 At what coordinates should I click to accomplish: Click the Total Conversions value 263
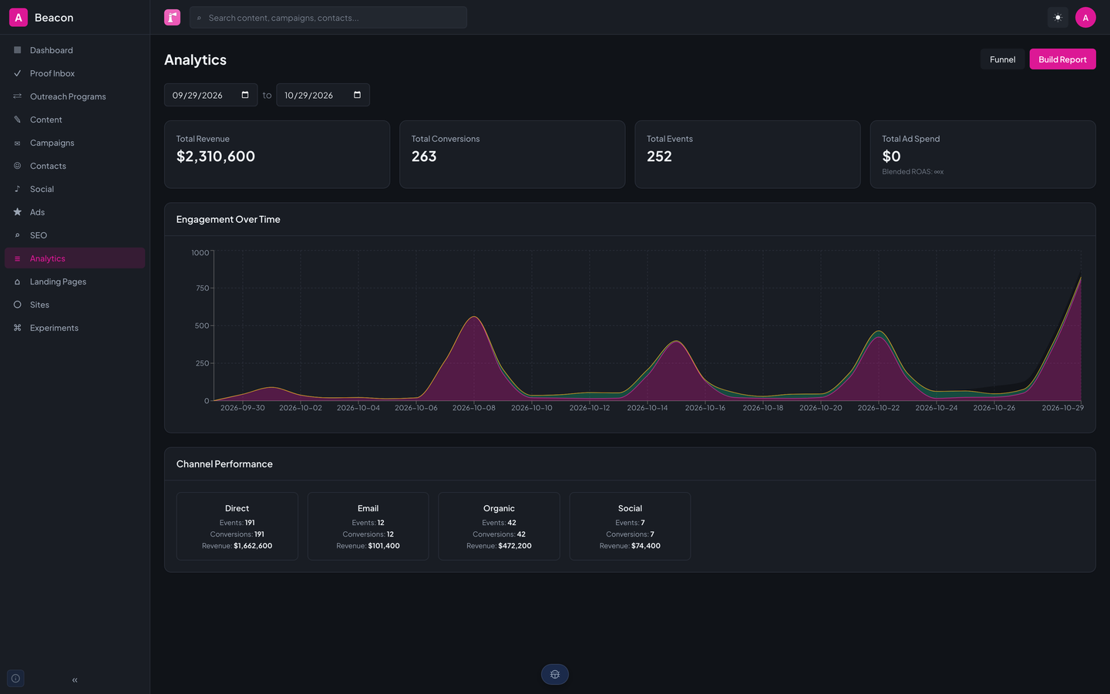click(x=424, y=157)
